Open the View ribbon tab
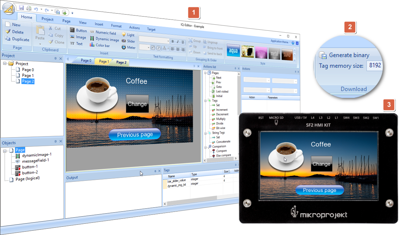The width and height of the screenshot is (409, 235). 83,22
